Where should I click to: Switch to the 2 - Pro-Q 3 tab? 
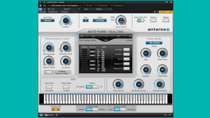pyautogui.click(x=88, y=6)
